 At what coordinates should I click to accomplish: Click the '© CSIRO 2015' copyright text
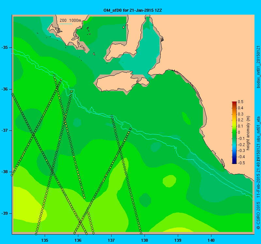(258, 215)
